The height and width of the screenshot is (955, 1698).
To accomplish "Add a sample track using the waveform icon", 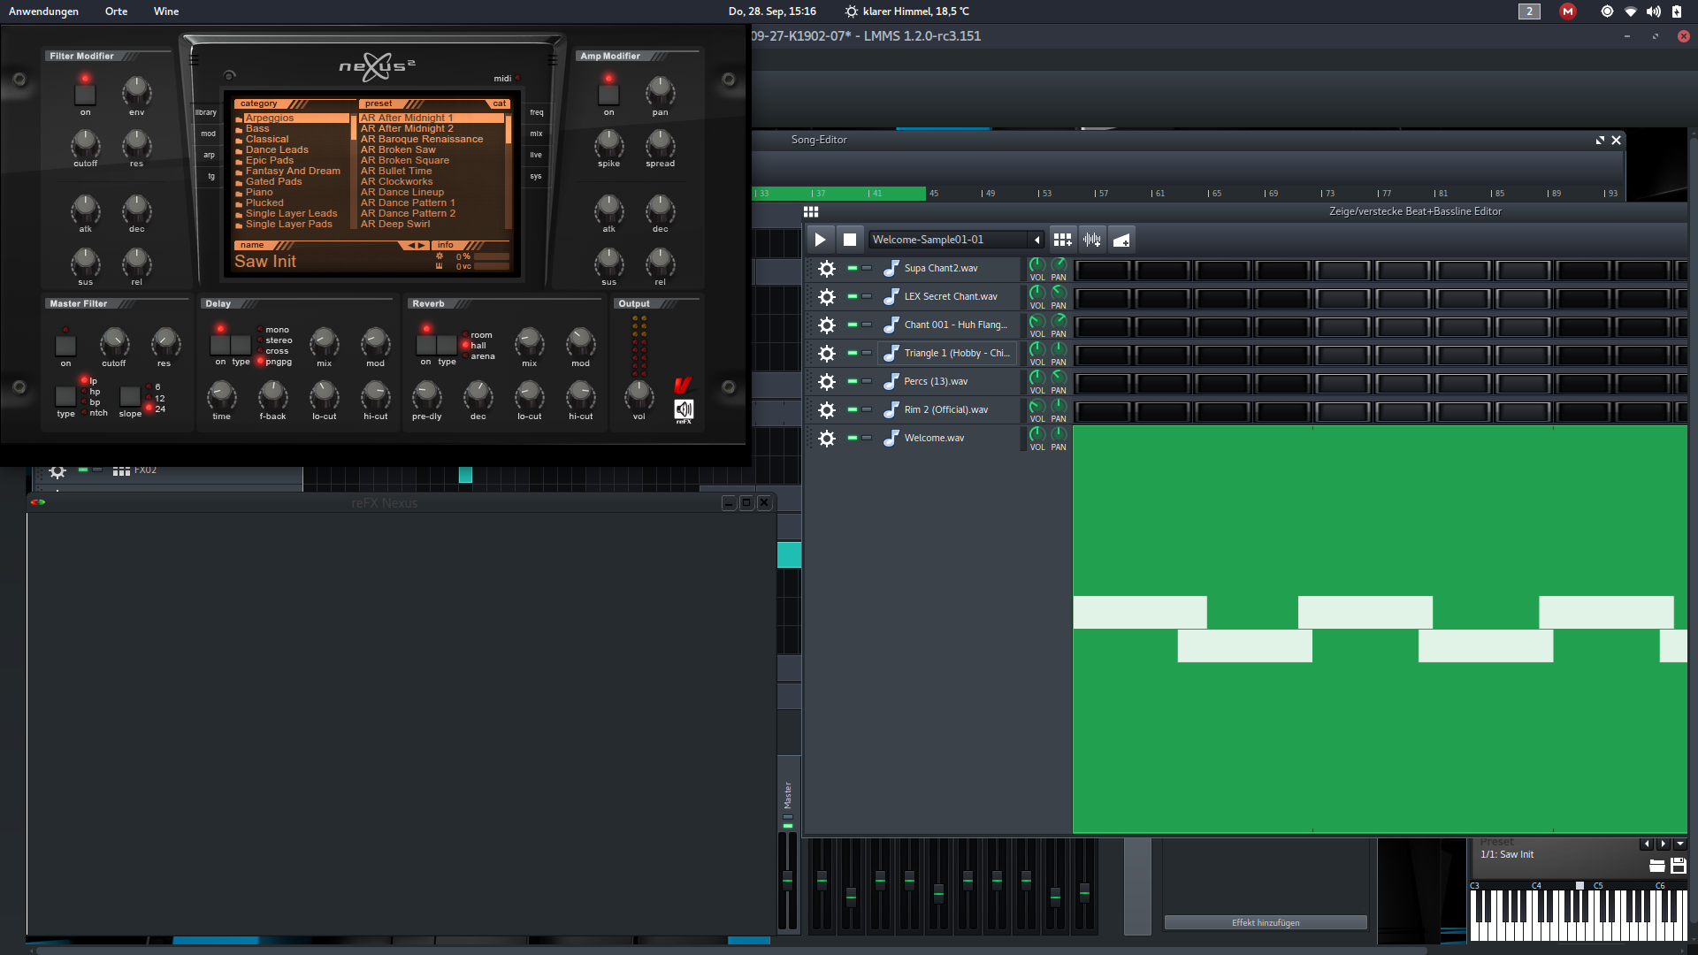I will click(x=1092, y=239).
